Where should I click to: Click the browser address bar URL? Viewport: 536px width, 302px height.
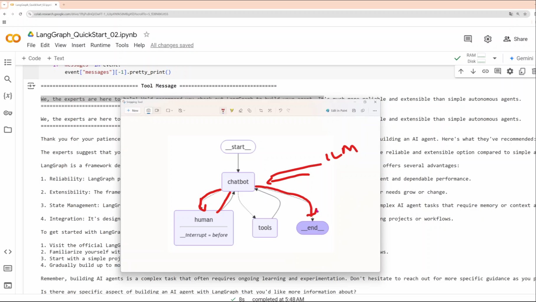tap(101, 14)
